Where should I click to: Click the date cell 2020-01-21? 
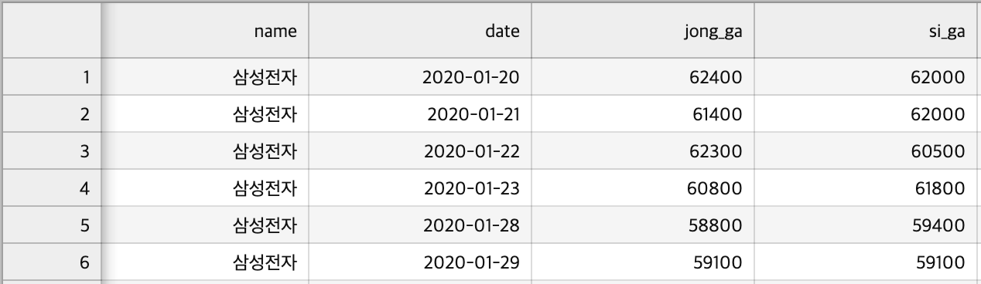[420, 113]
